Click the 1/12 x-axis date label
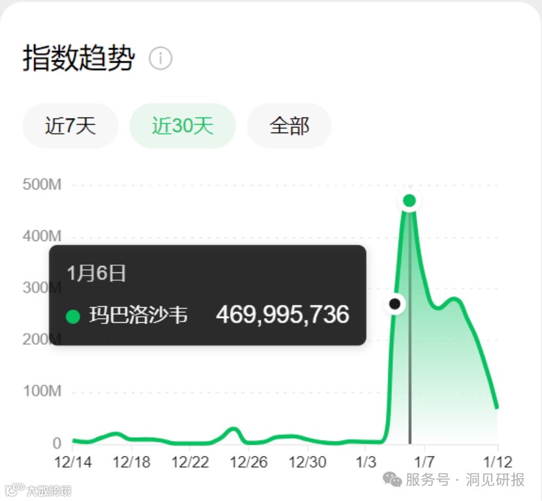Screen dimensions: 542x501 [498, 462]
